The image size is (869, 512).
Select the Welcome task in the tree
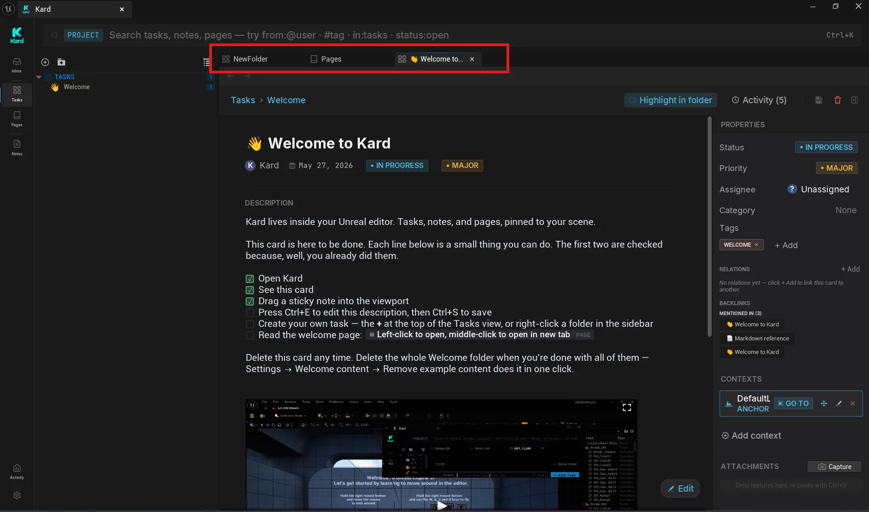pyautogui.click(x=77, y=87)
